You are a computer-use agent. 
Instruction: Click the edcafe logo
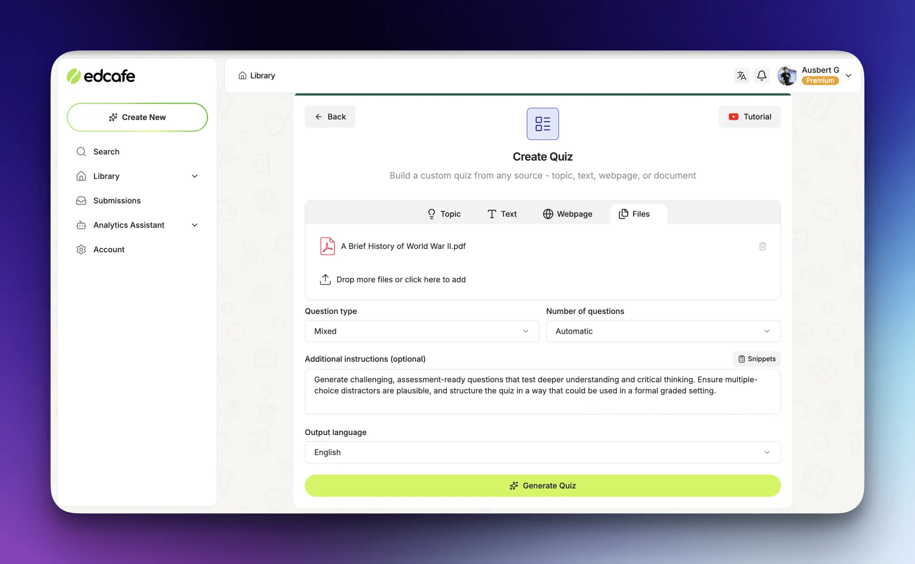point(101,76)
